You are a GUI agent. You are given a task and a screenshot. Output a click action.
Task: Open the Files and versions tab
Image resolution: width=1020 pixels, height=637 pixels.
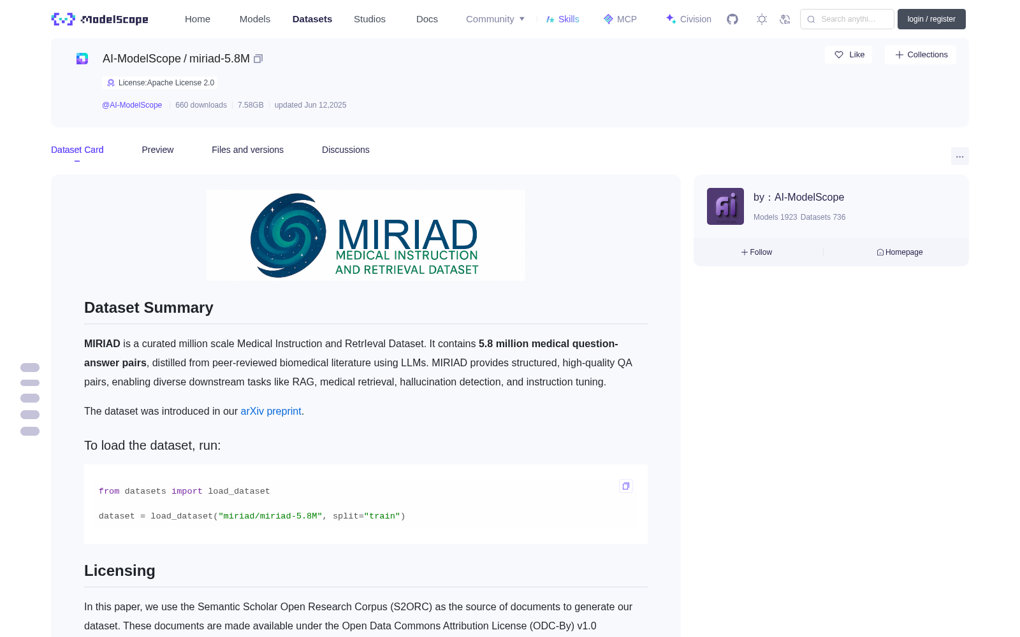point(247,150)
